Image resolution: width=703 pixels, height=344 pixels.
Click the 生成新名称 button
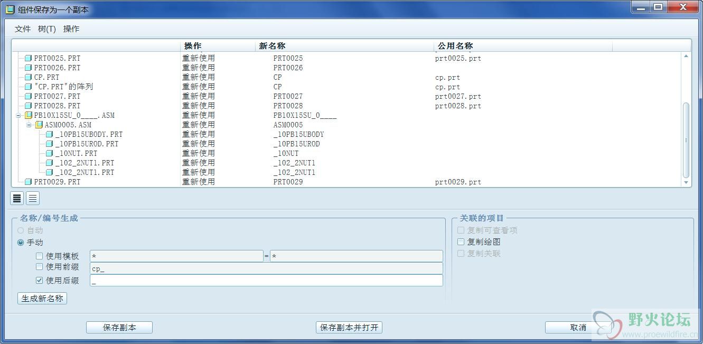point(42,299)
